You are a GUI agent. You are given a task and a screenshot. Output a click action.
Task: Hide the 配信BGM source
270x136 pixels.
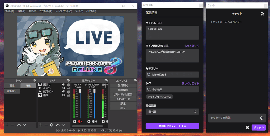(64, 91)
